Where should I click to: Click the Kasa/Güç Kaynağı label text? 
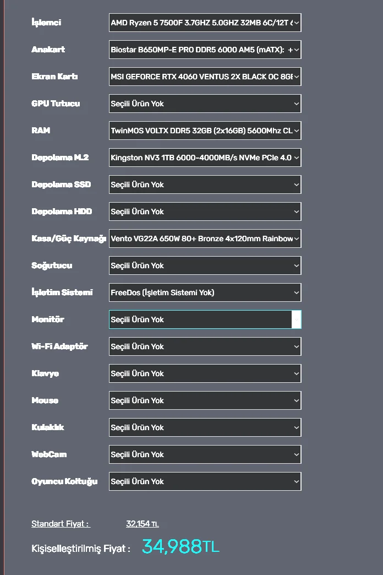[69, 238]
